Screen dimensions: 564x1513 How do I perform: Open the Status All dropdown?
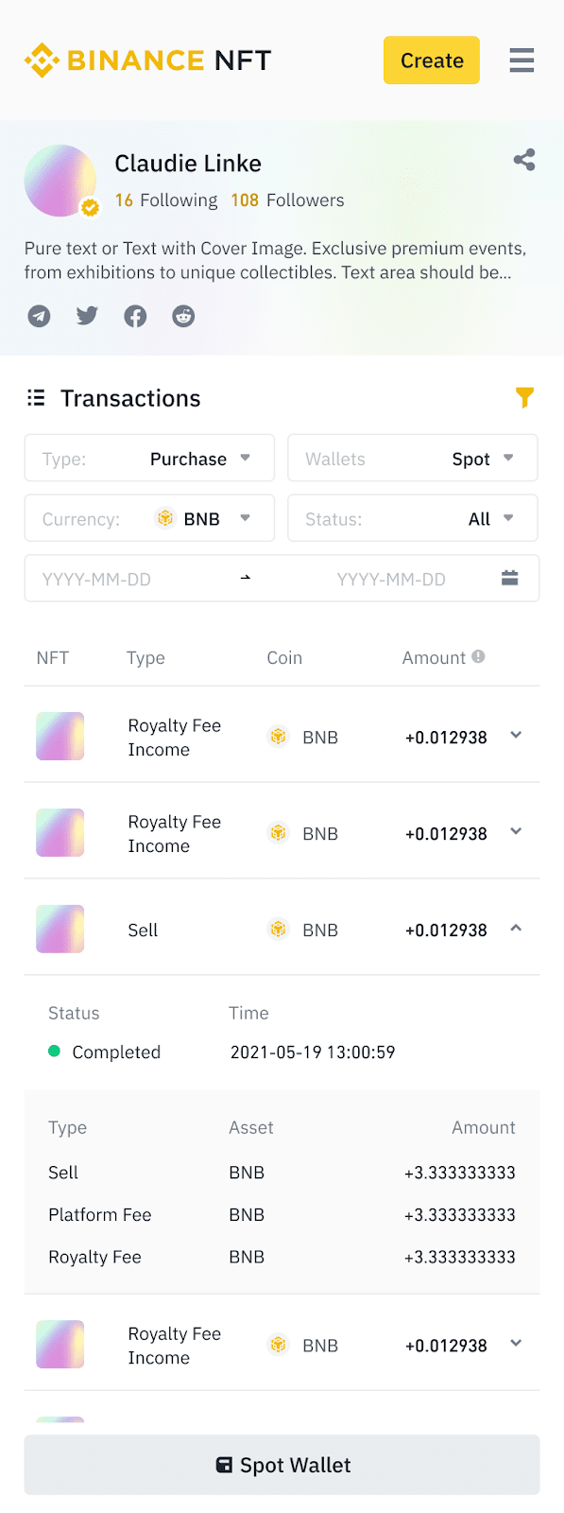click(413, 518)
